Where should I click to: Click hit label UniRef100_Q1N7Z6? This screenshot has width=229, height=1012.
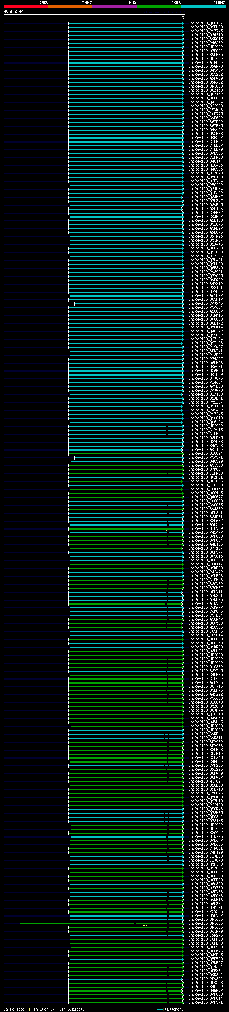point(205,836)
